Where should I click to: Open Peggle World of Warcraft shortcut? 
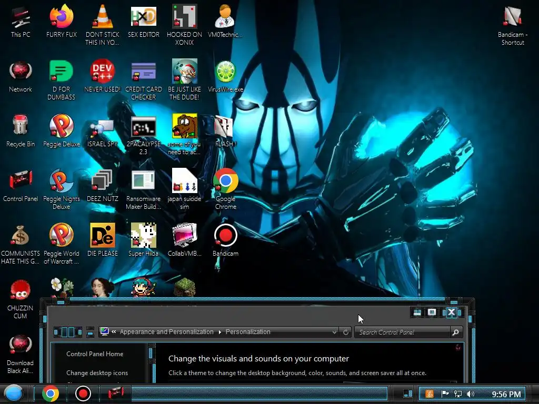(x=61, y=244)
